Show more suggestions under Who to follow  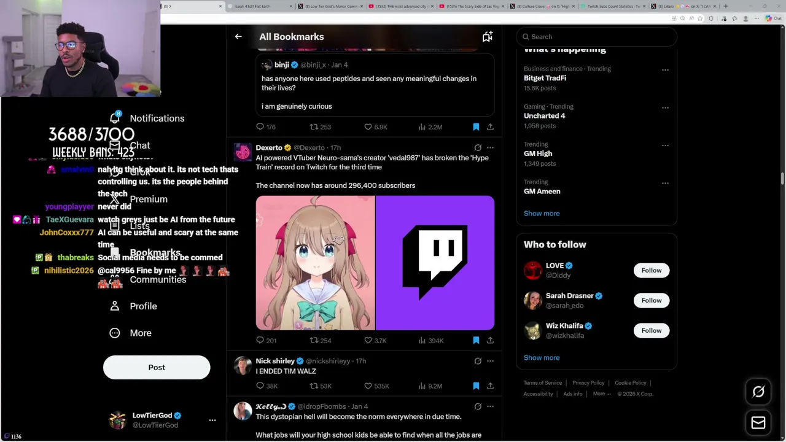tap(542, 358)
